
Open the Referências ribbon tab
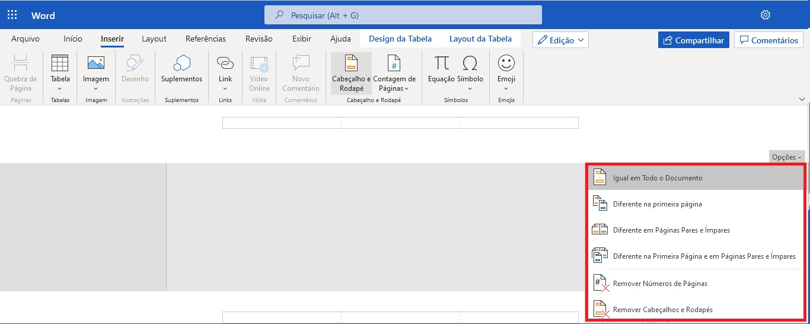206,39
